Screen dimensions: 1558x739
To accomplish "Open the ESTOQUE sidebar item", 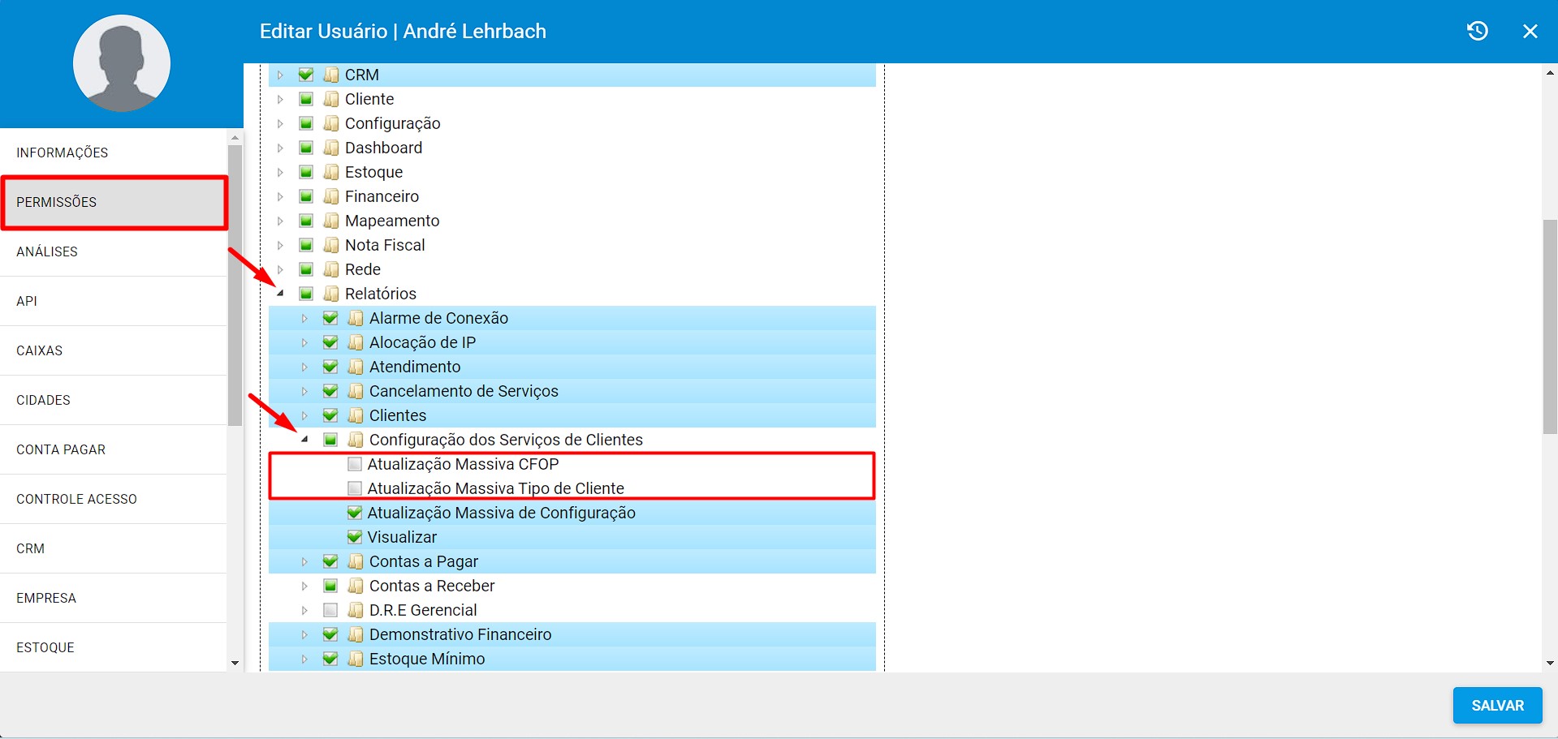I will point(114,647).
